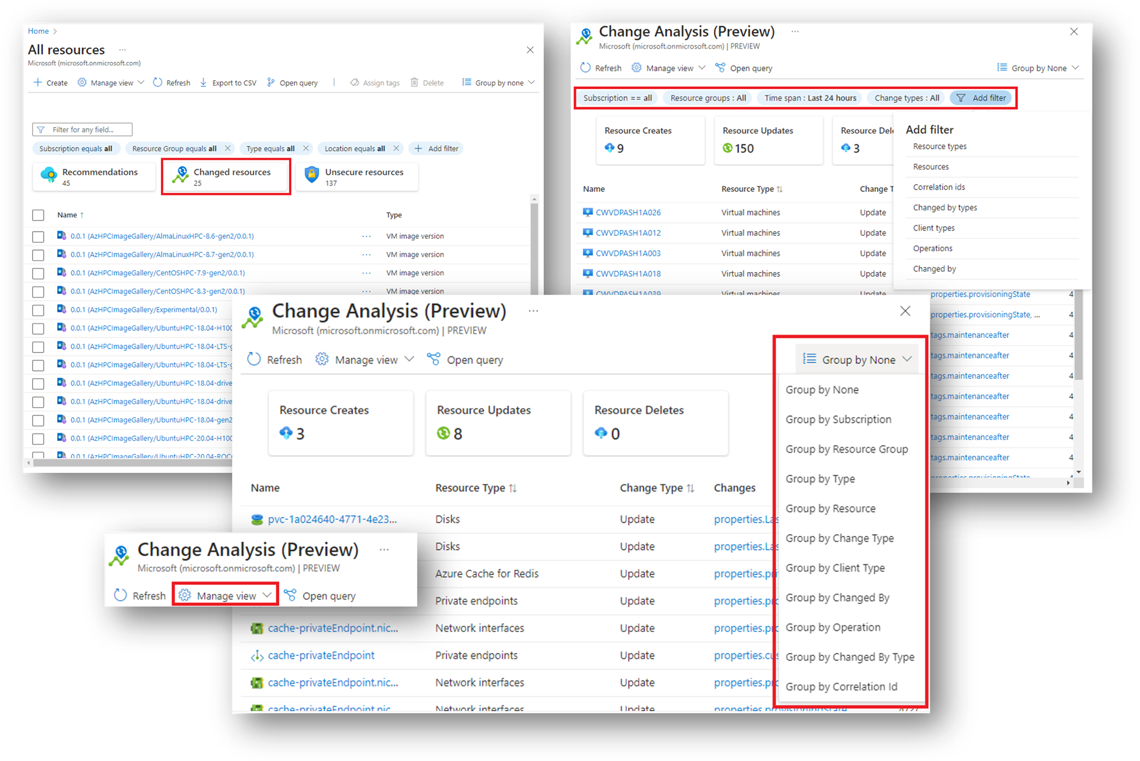Click Open query icon in All resources toolbar
This screenshot has height=761, width=1140.
[271, 83]
